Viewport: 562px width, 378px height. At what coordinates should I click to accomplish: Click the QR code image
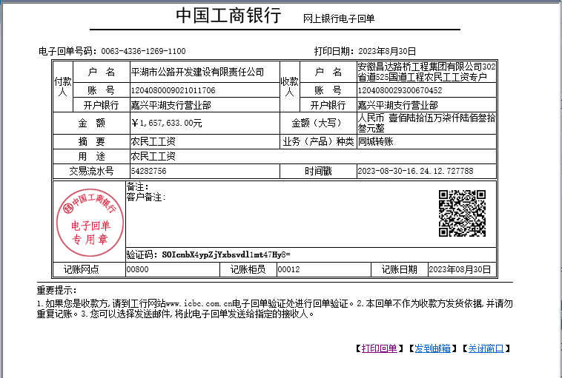463,214
